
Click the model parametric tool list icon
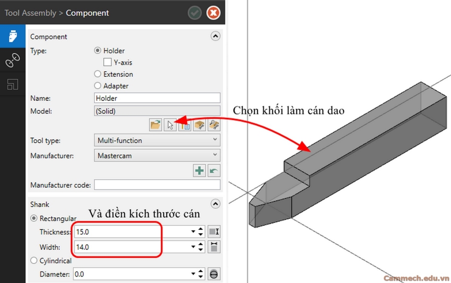[x=184, y=125]
